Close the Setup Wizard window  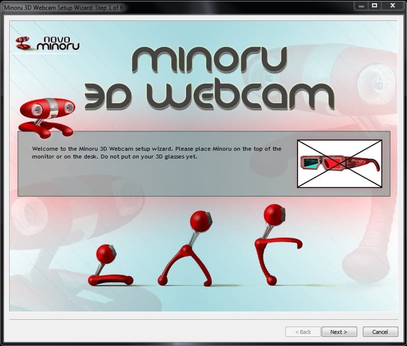(393, 6)
